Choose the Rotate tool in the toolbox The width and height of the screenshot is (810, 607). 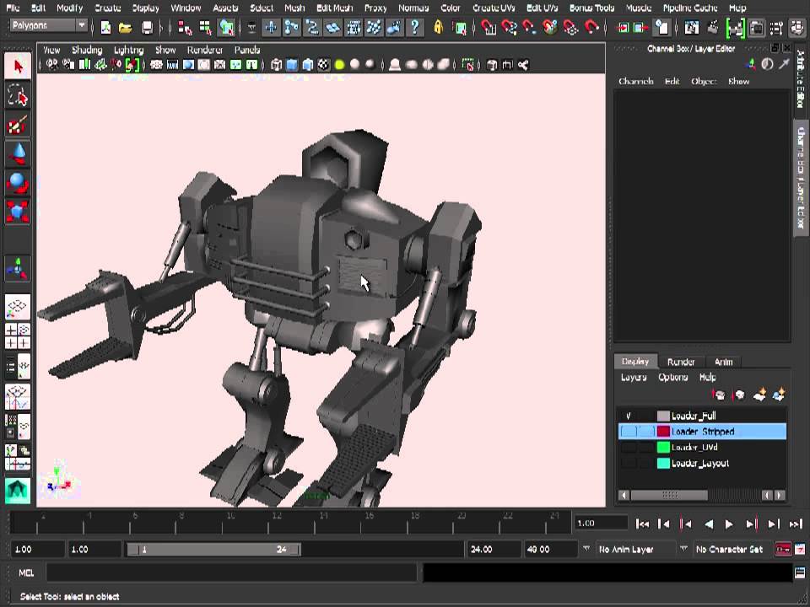18,183
